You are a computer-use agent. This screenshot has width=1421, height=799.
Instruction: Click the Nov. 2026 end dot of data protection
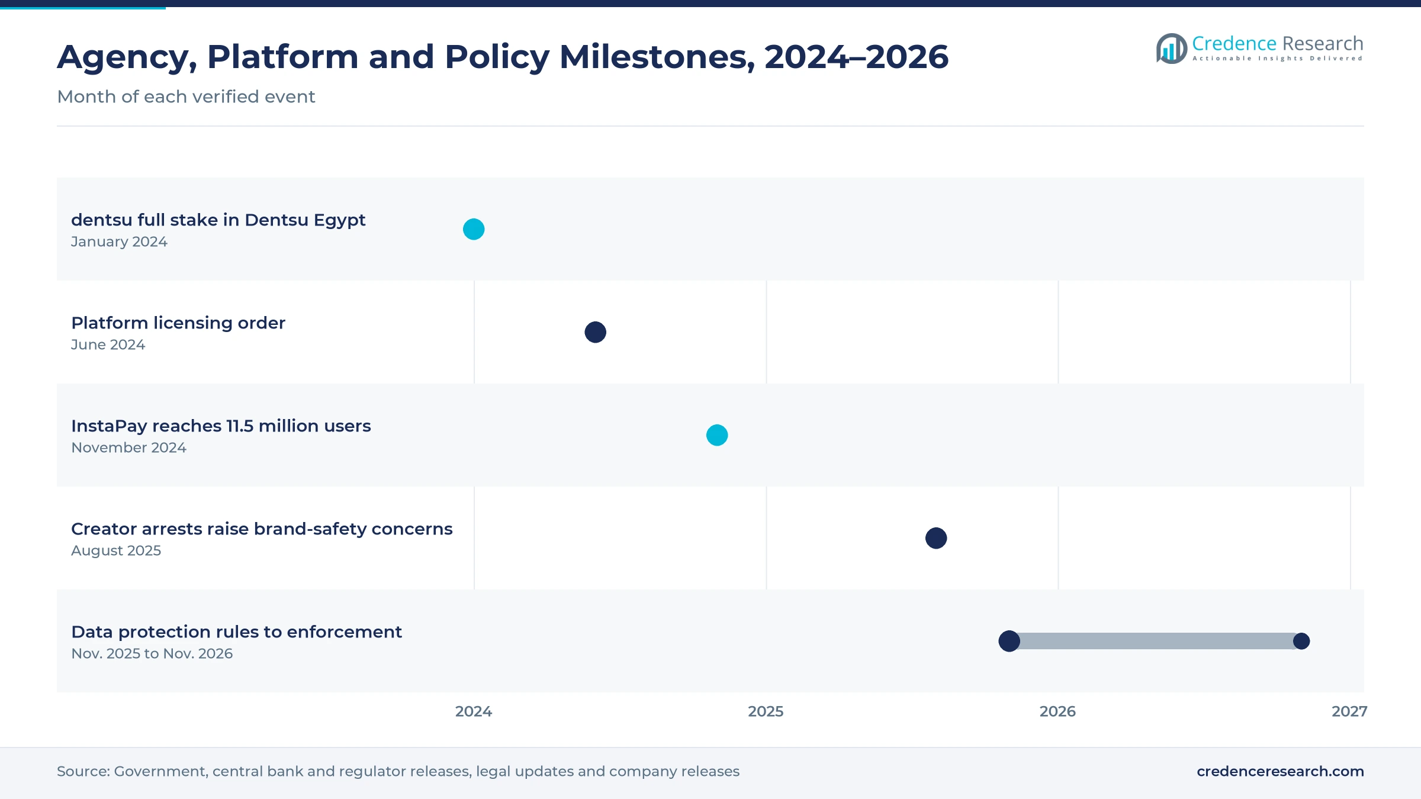[1301, 641]
